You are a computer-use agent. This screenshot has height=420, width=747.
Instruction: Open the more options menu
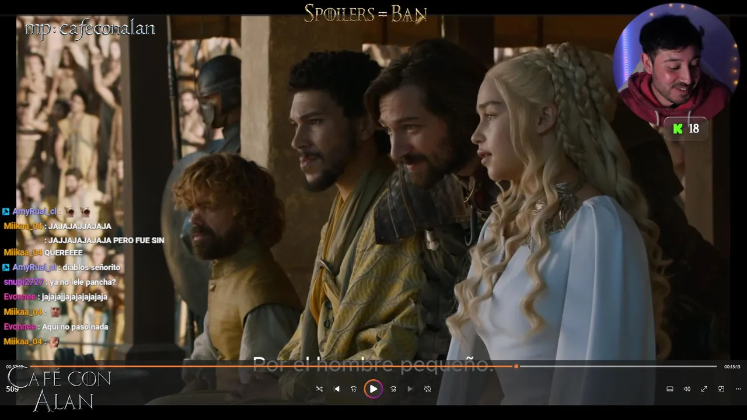pyautogui.click(x=738, y=389)
